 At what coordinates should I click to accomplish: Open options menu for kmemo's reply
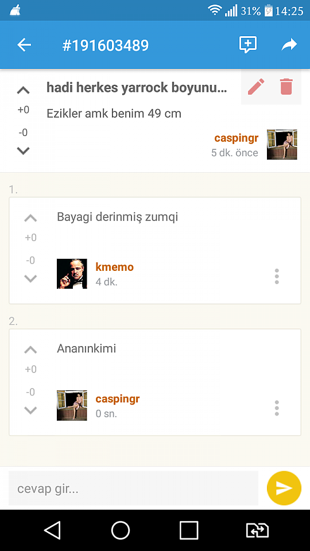point(277,277)
